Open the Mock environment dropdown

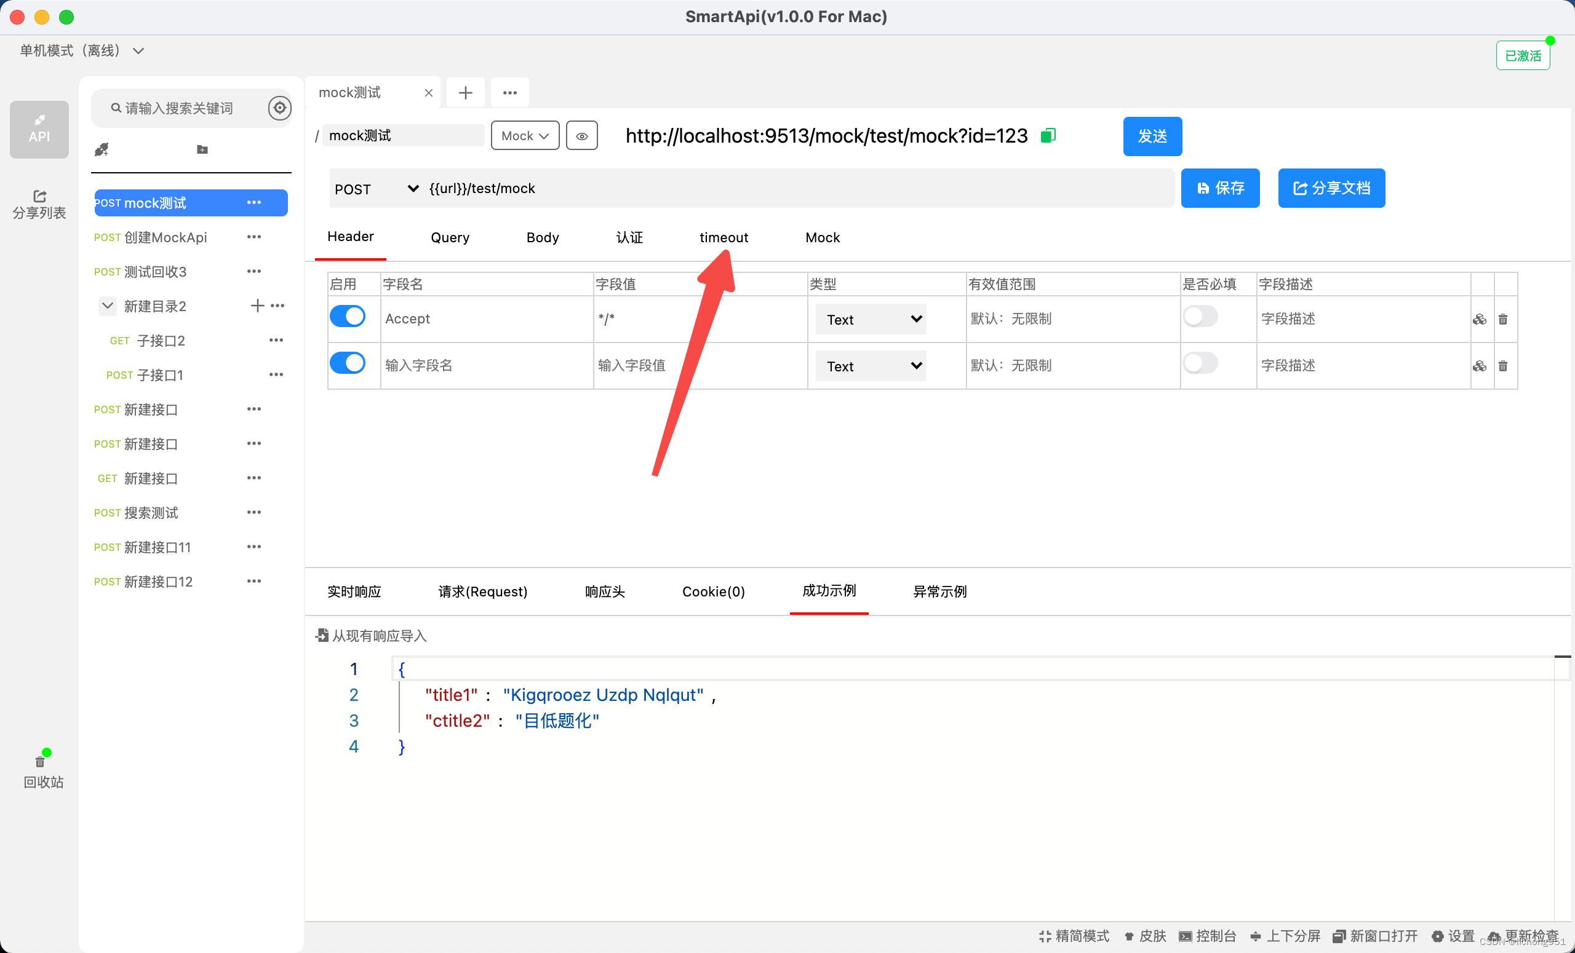pyautogui.click(x=524, y=135)
